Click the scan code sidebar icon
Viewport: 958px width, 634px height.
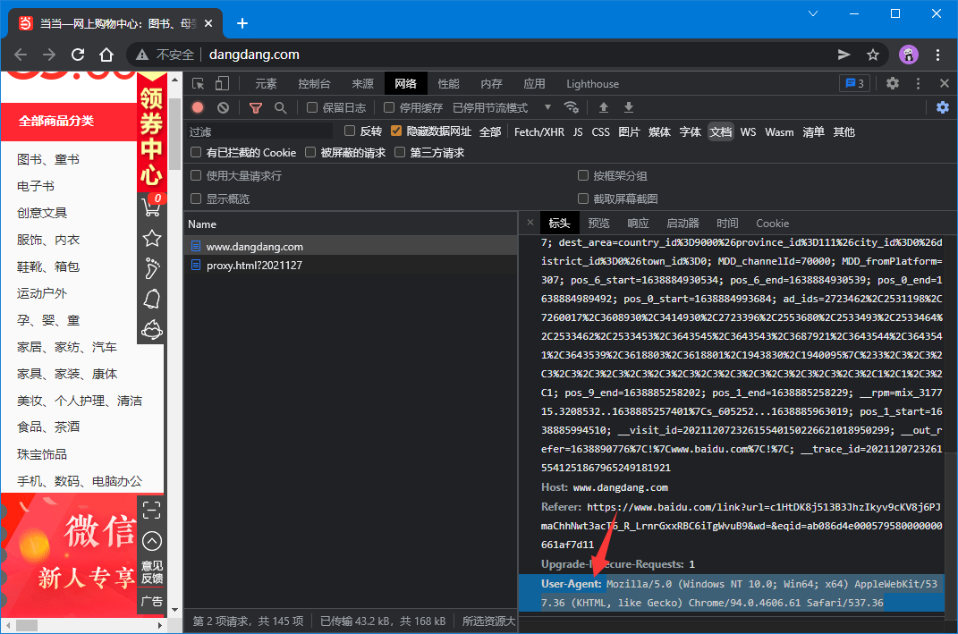pos(151,510)
